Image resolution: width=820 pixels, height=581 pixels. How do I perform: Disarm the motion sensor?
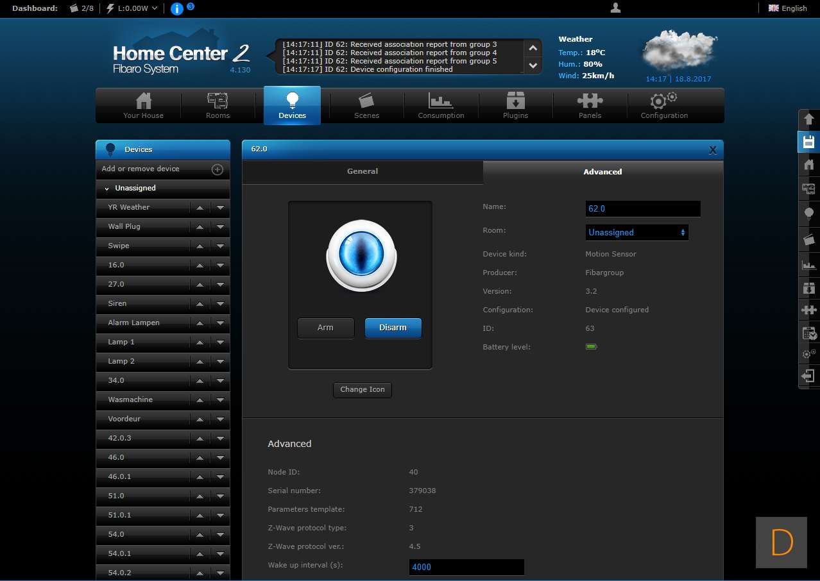(x=393, y=328)
